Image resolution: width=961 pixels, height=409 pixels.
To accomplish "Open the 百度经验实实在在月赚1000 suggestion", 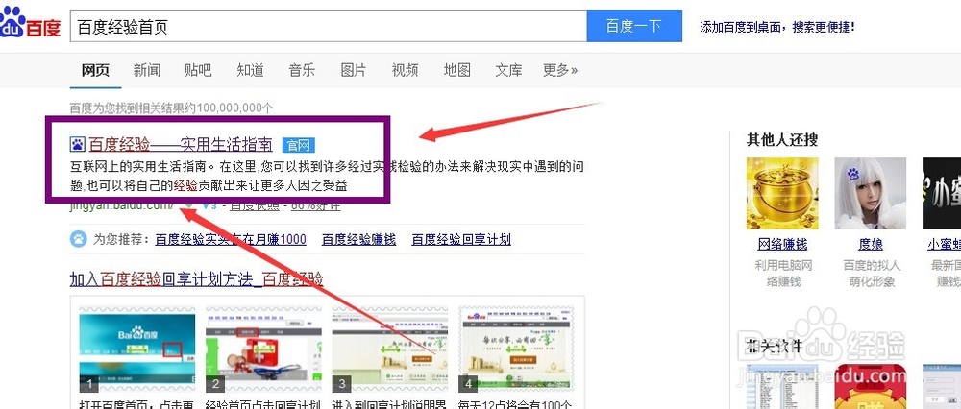I will pos(231,239).
